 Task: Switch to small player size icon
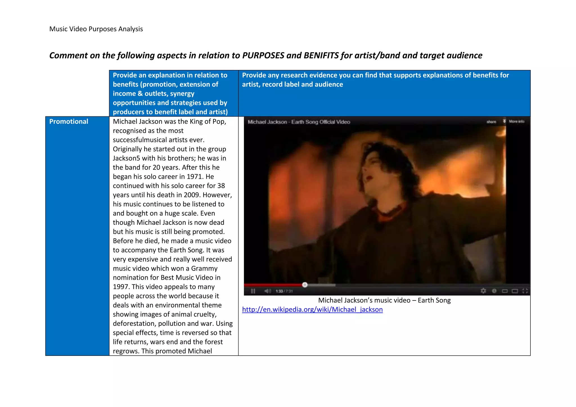click(x=505, y=291)
